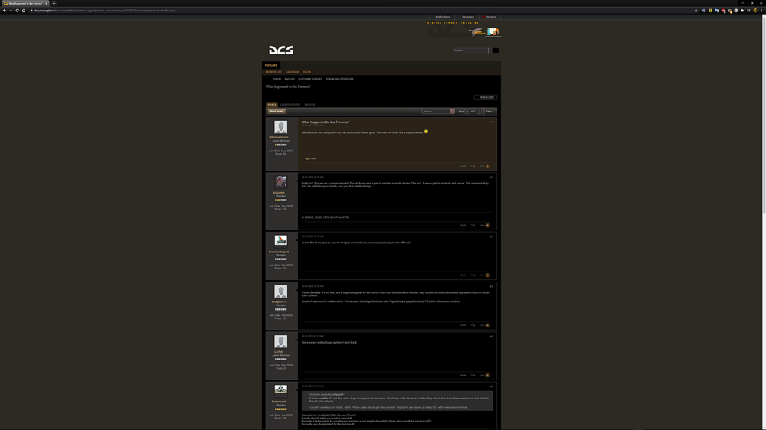Open Whiskeybravo's avatar
The width and height of the screenshot is (766, 430).
[280, 127]
